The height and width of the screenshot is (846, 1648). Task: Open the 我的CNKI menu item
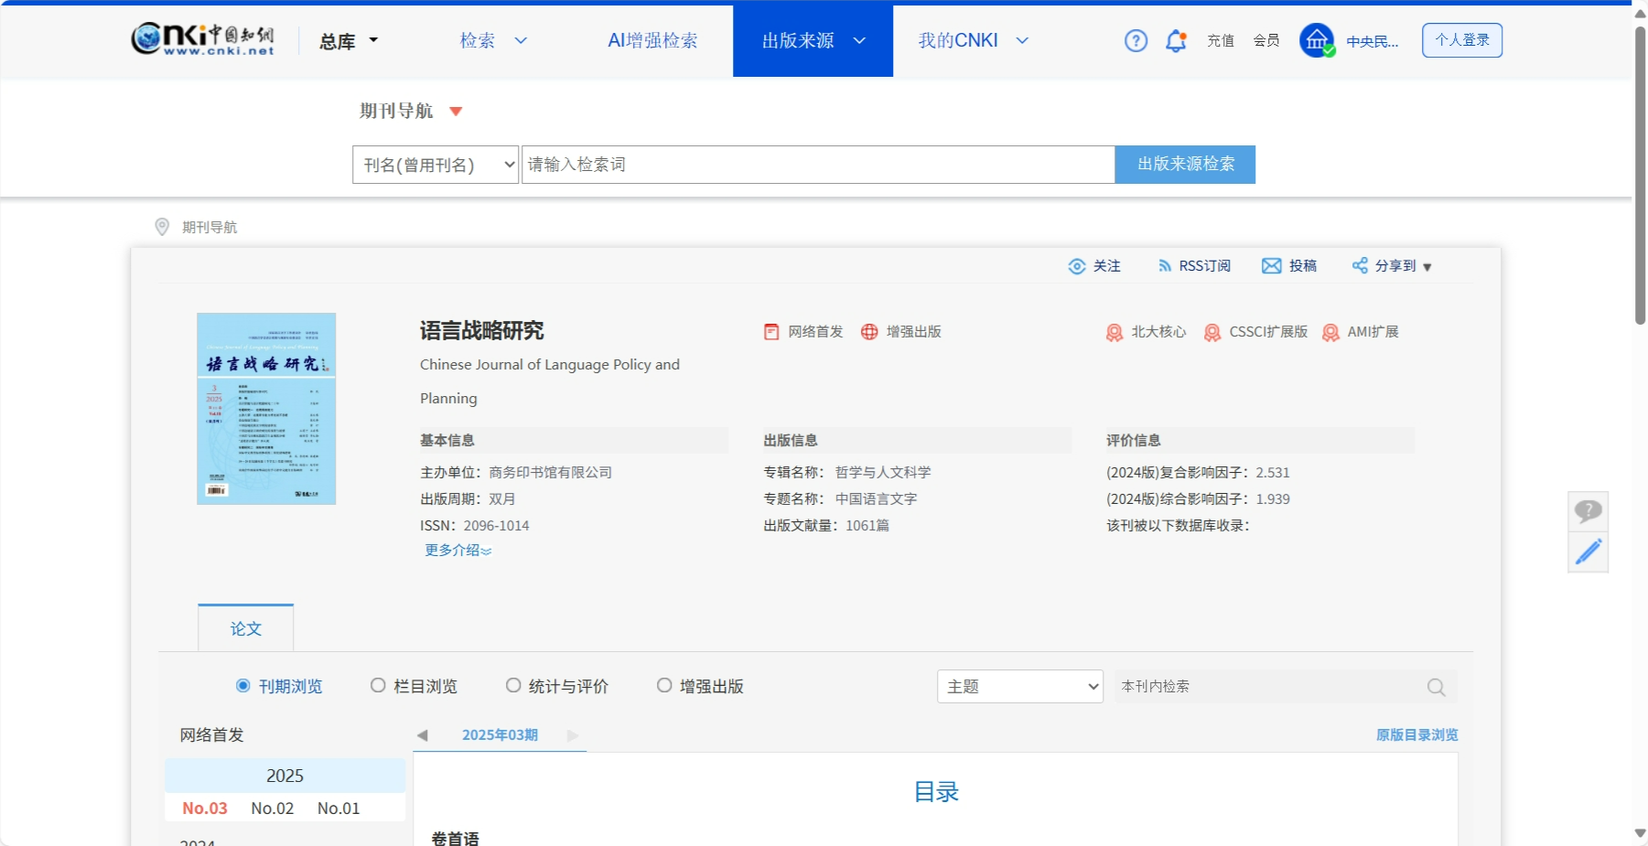958,40
